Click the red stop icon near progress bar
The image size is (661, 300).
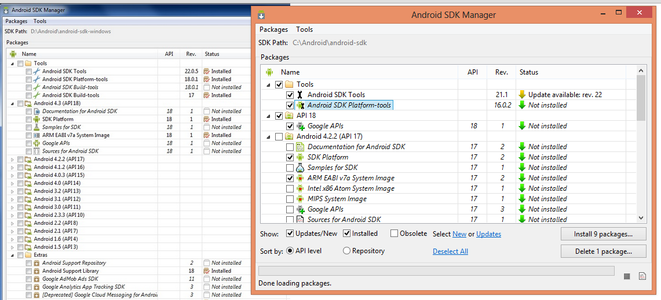(627, 276)
